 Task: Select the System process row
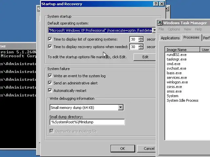pos(173,96)
